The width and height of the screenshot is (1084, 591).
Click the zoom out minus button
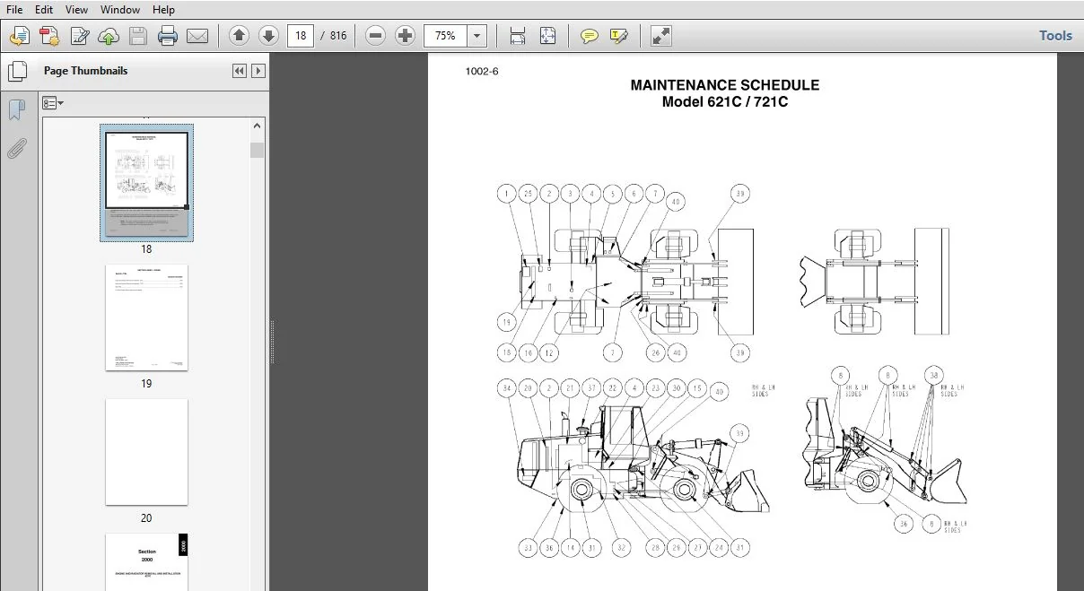click(376, 36)
